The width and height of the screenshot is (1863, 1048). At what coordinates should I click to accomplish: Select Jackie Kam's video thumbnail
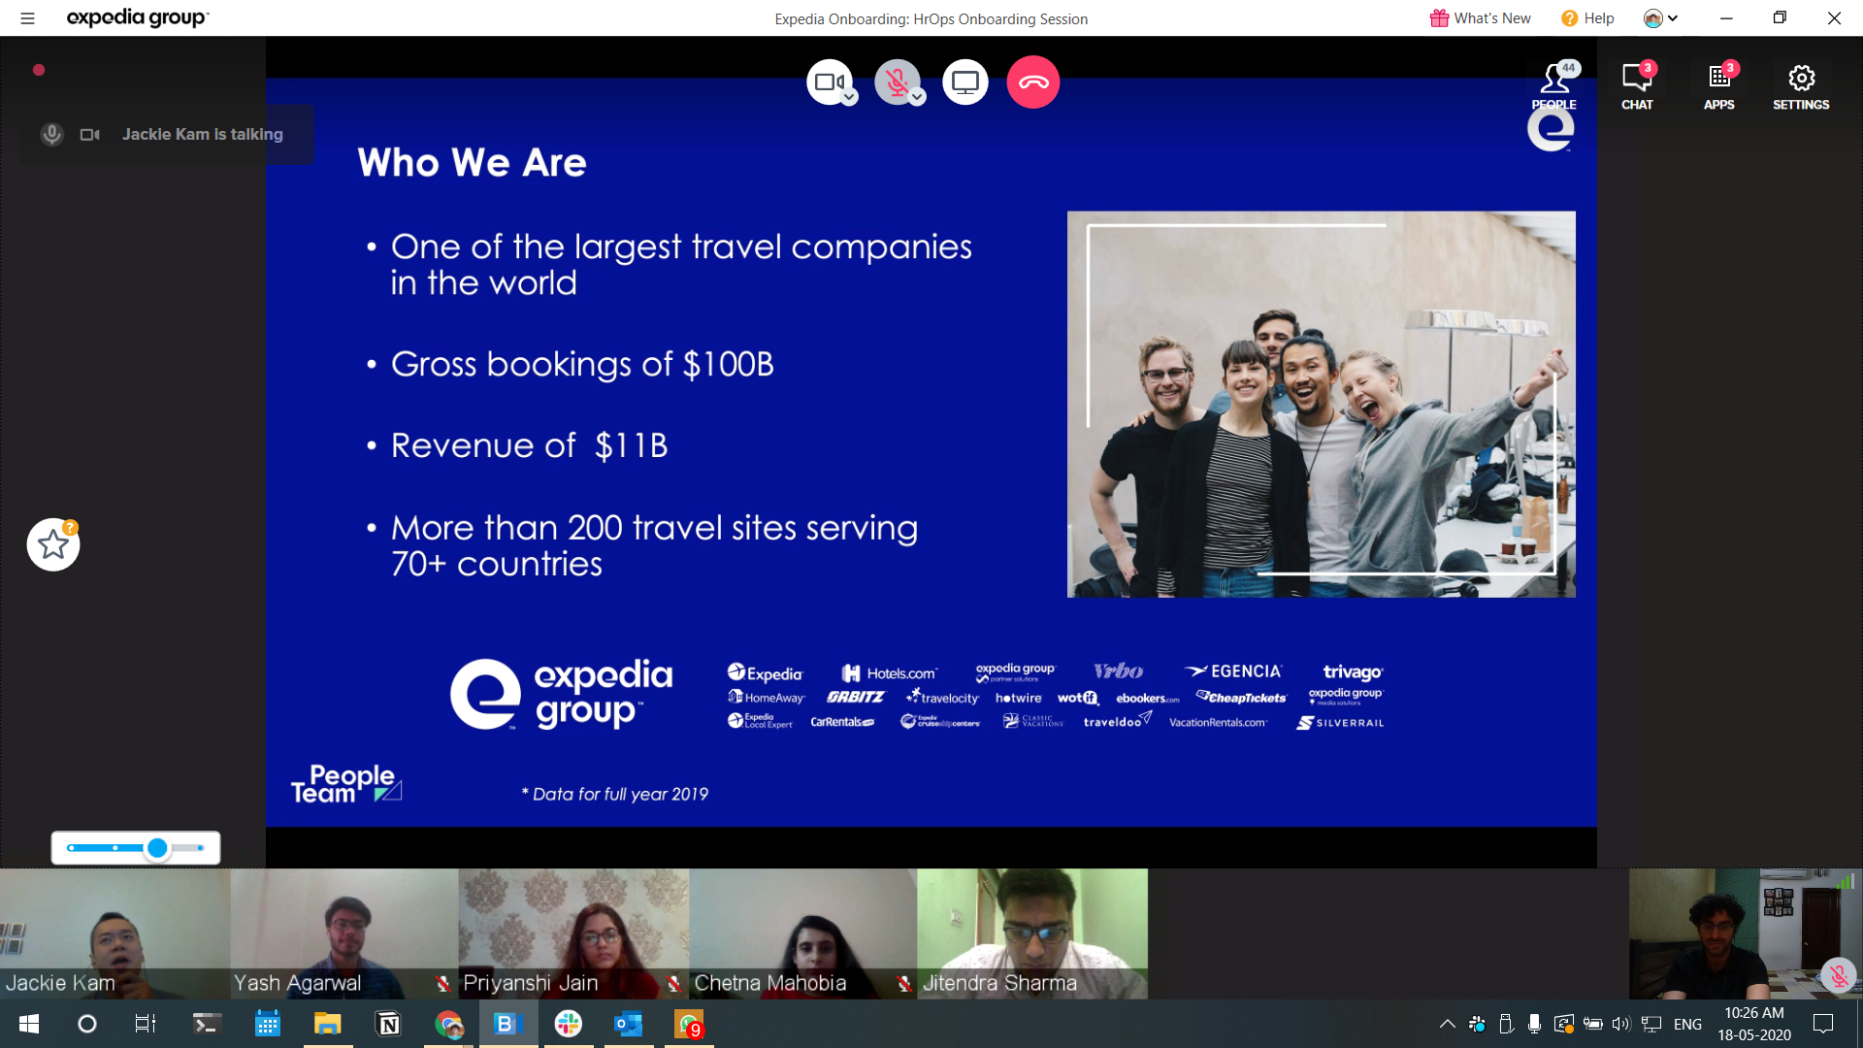(114, 933)
